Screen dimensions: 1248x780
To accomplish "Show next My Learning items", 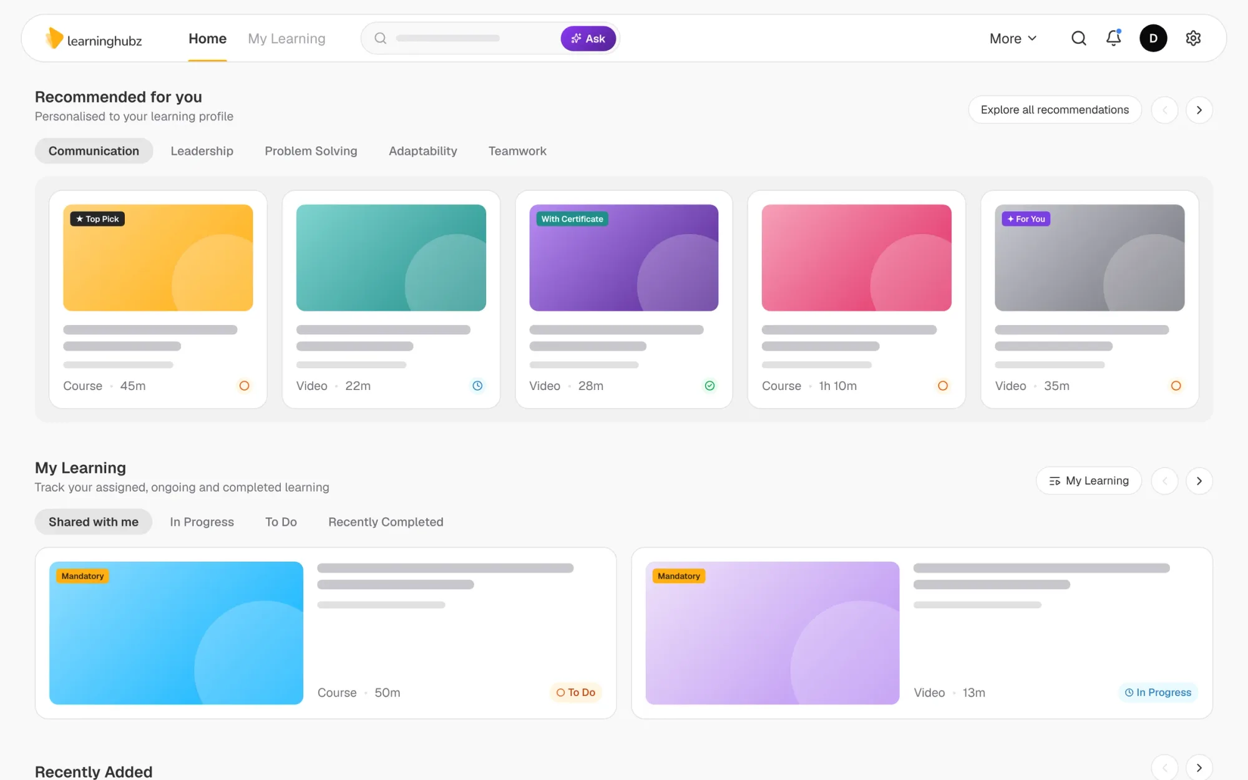I will pos(1199,481).
